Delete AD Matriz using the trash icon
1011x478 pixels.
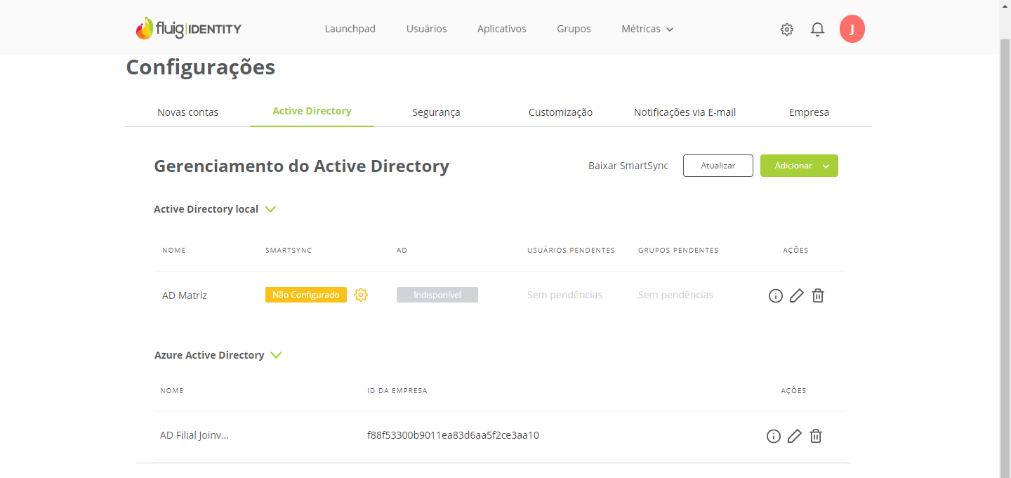tap(818, 296)
